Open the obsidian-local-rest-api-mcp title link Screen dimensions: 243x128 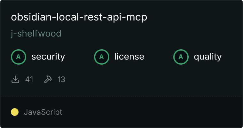coord(79,17)
